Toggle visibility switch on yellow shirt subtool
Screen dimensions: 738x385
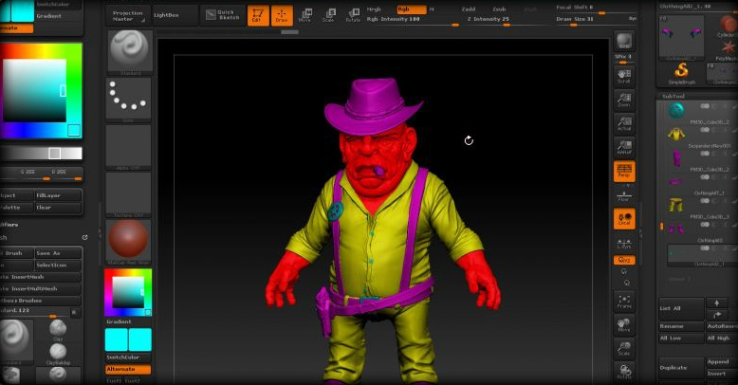(705, 130)
